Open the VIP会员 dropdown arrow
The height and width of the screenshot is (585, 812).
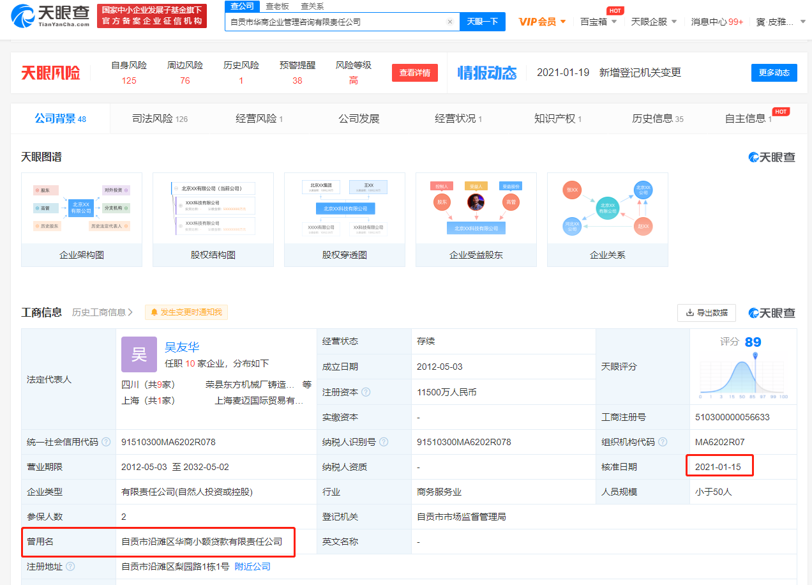tap(563, 22)
